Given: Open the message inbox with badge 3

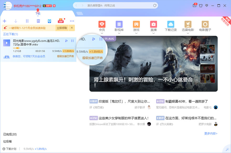Looking at the screenshot, I should [x=195, y=5].
